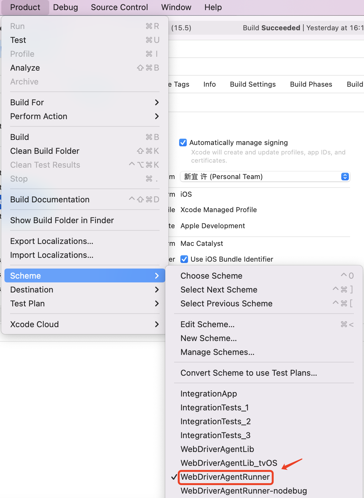This screenshot has height=498, width=364.
Task: Switch to Build Settings tab
Action: pos(253,84)
